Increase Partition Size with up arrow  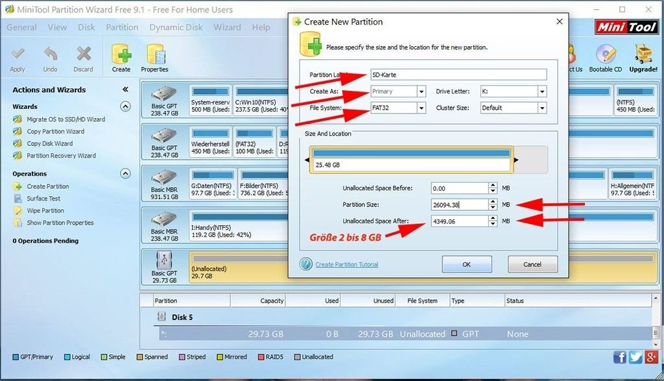click(x=493, y=202)
